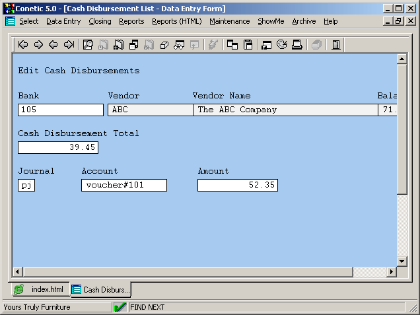Viewport: 420px width, 315px height.
Task: Click the first record arrow in toolbar
Action: pyautogui.click(x=23, y=45)
